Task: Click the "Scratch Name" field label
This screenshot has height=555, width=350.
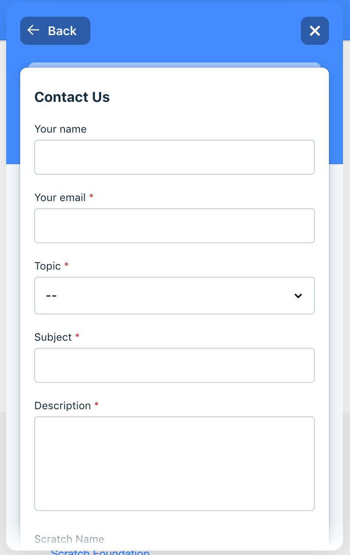Action: pos(69,539)
